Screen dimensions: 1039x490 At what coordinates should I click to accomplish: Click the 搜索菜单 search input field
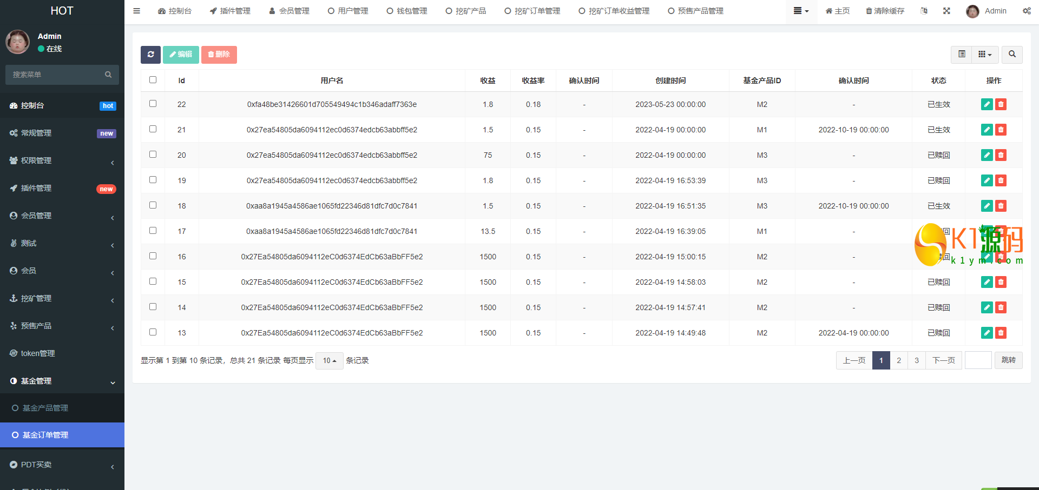pyautogui.click(x=57, y=75)
